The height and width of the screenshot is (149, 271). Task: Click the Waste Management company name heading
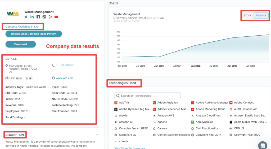point(39,12)
